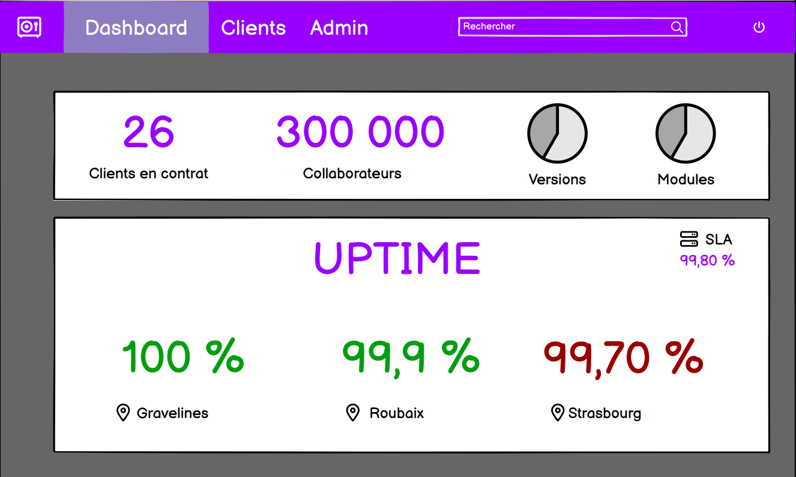
Task: Click the SLA server icon
Action: pyautogui.click(x=689, y=239)
